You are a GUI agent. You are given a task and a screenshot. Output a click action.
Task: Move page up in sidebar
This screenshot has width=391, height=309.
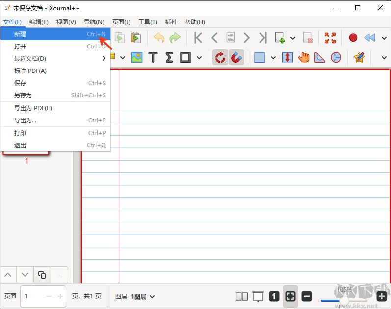(x=8, y=275)
